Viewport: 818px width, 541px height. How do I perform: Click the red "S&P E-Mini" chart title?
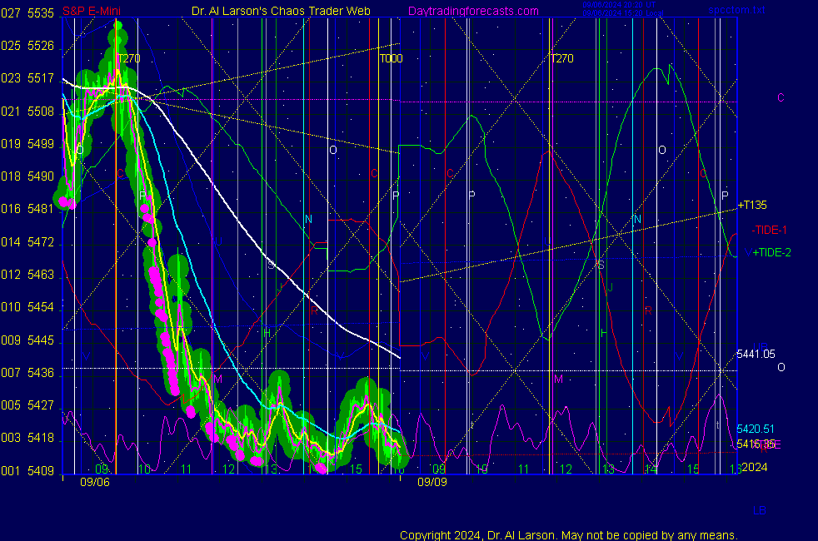92,11
